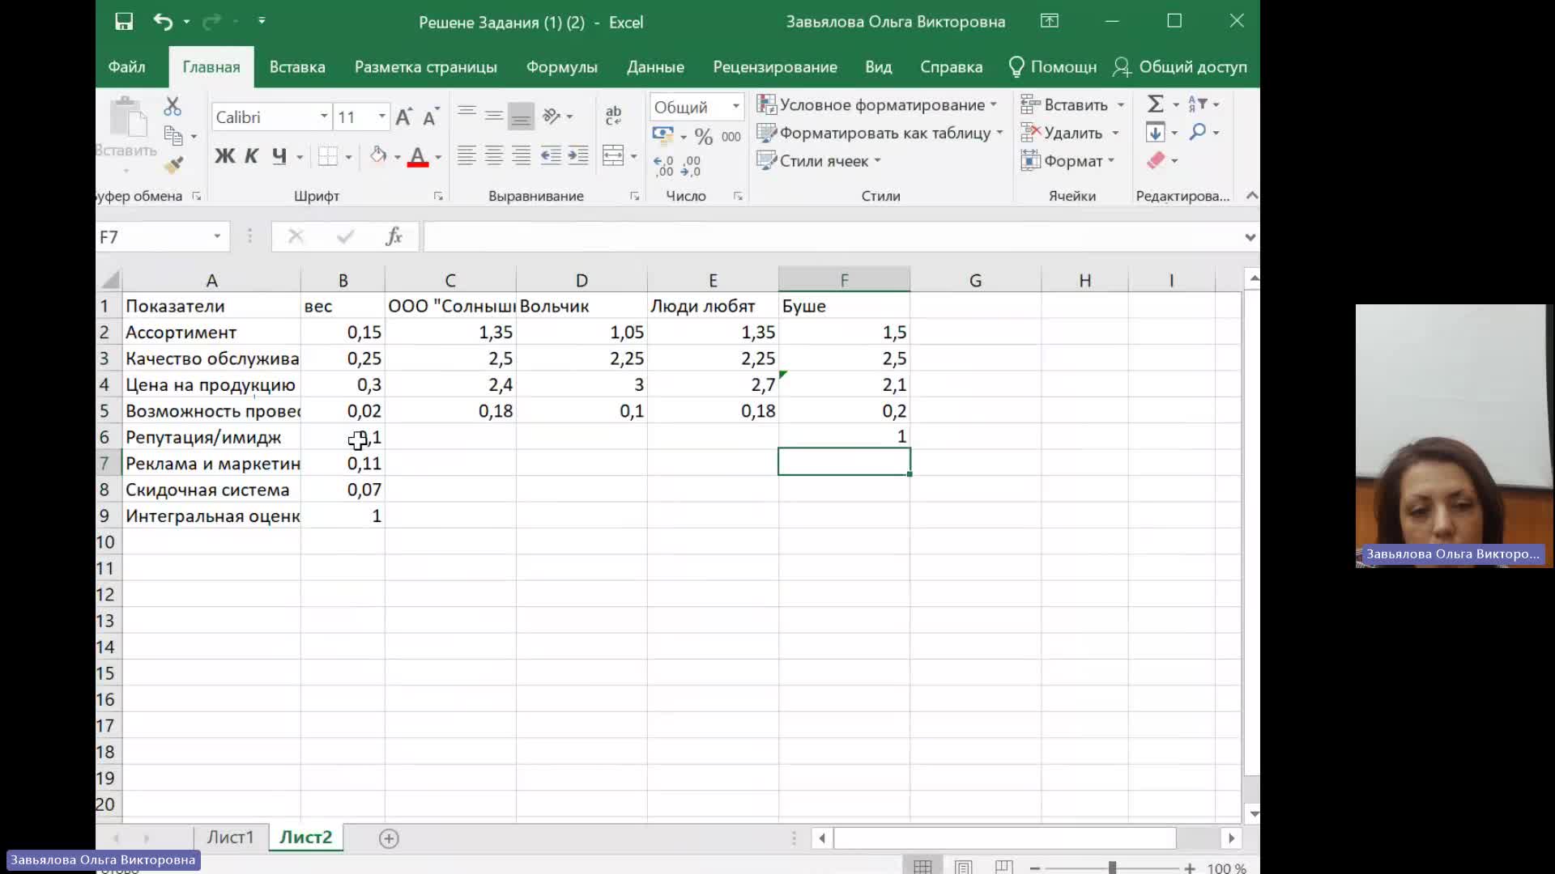Open the Разметка страницы ribbon tab
The height and width of the screenshot is (874, 1555).
coord(426,67)
